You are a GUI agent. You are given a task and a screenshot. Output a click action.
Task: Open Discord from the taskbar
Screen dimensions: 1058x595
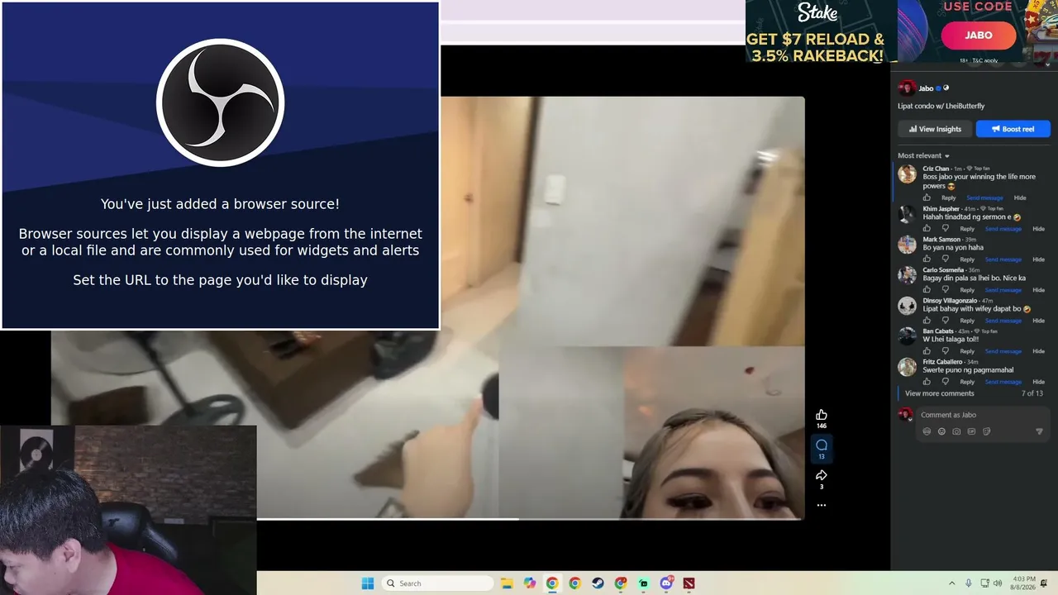[x=666, y=583]
